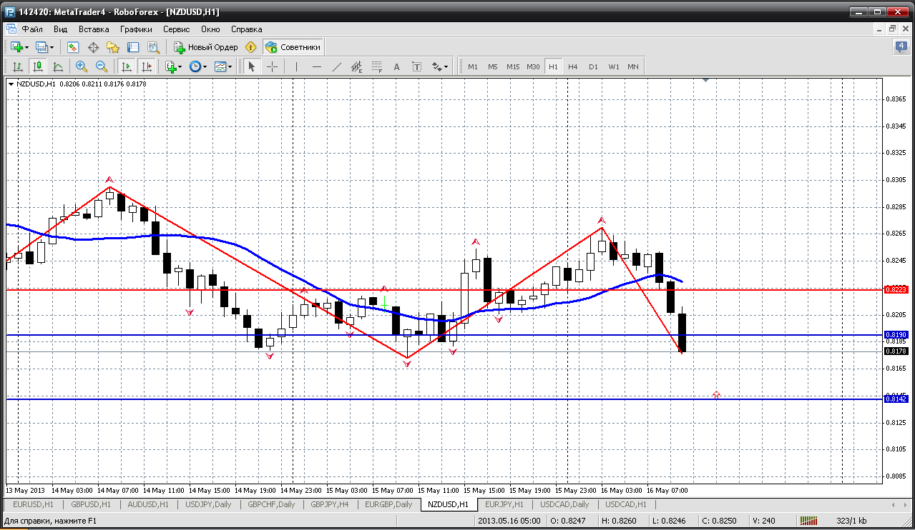This screenshot has height=530, width=915.
Task: Select the M30 timeframe
Action: click(x=533, y=66)
